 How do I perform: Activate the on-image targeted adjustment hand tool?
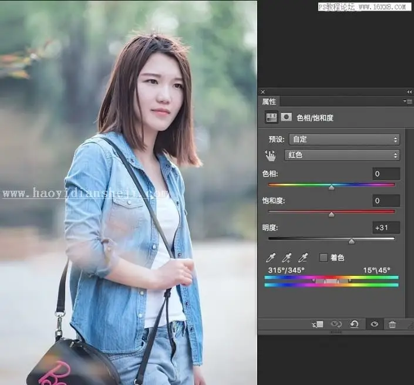270,156
